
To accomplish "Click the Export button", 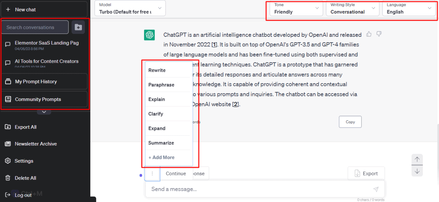I will pos(366,174).
